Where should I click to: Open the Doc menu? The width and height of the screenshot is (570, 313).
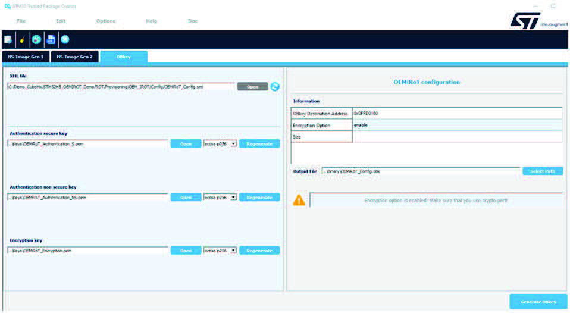[x=193, y=21]
